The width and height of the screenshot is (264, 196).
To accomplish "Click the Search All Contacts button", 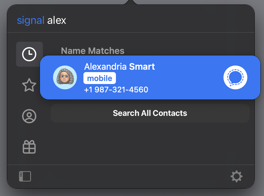I will 150,113.
